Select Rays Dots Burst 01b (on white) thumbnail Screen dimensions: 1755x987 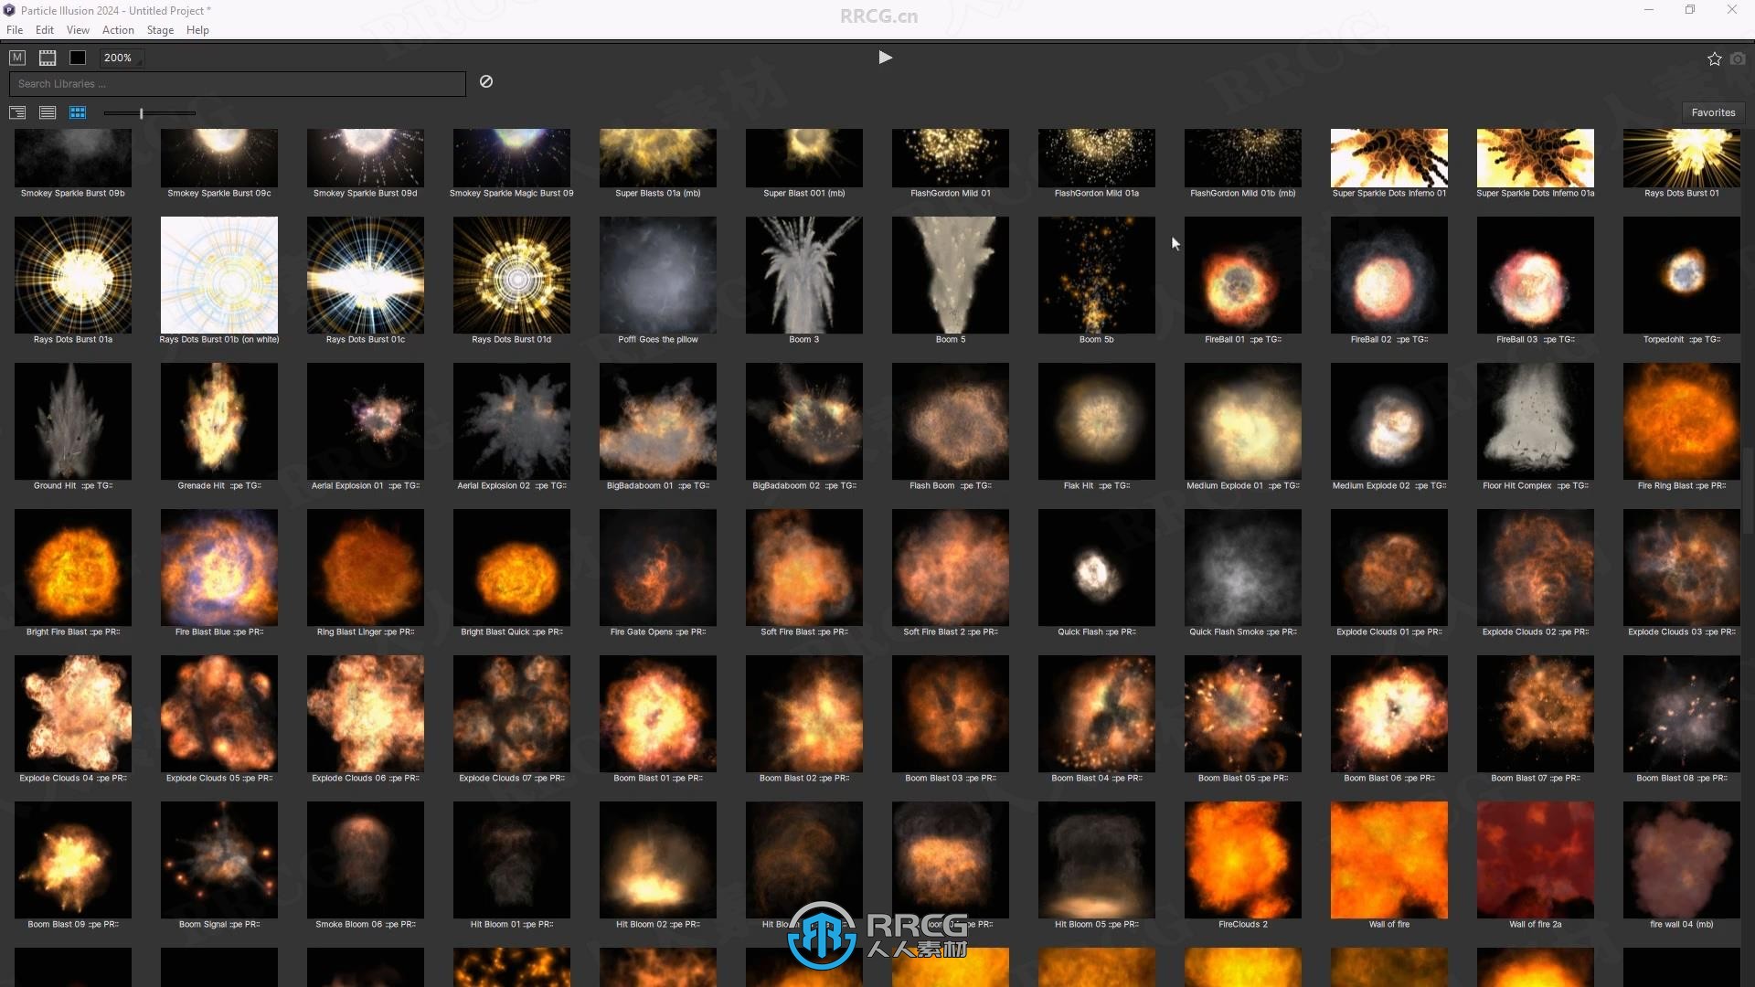coord(219,275)
